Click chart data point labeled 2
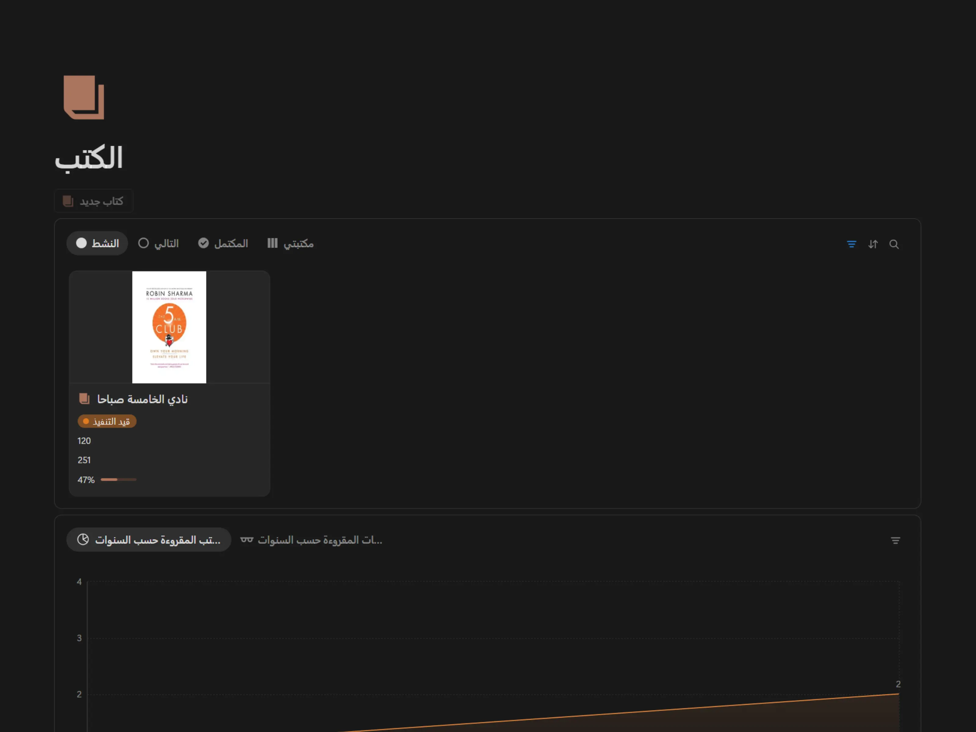 [x=898, y=693]
